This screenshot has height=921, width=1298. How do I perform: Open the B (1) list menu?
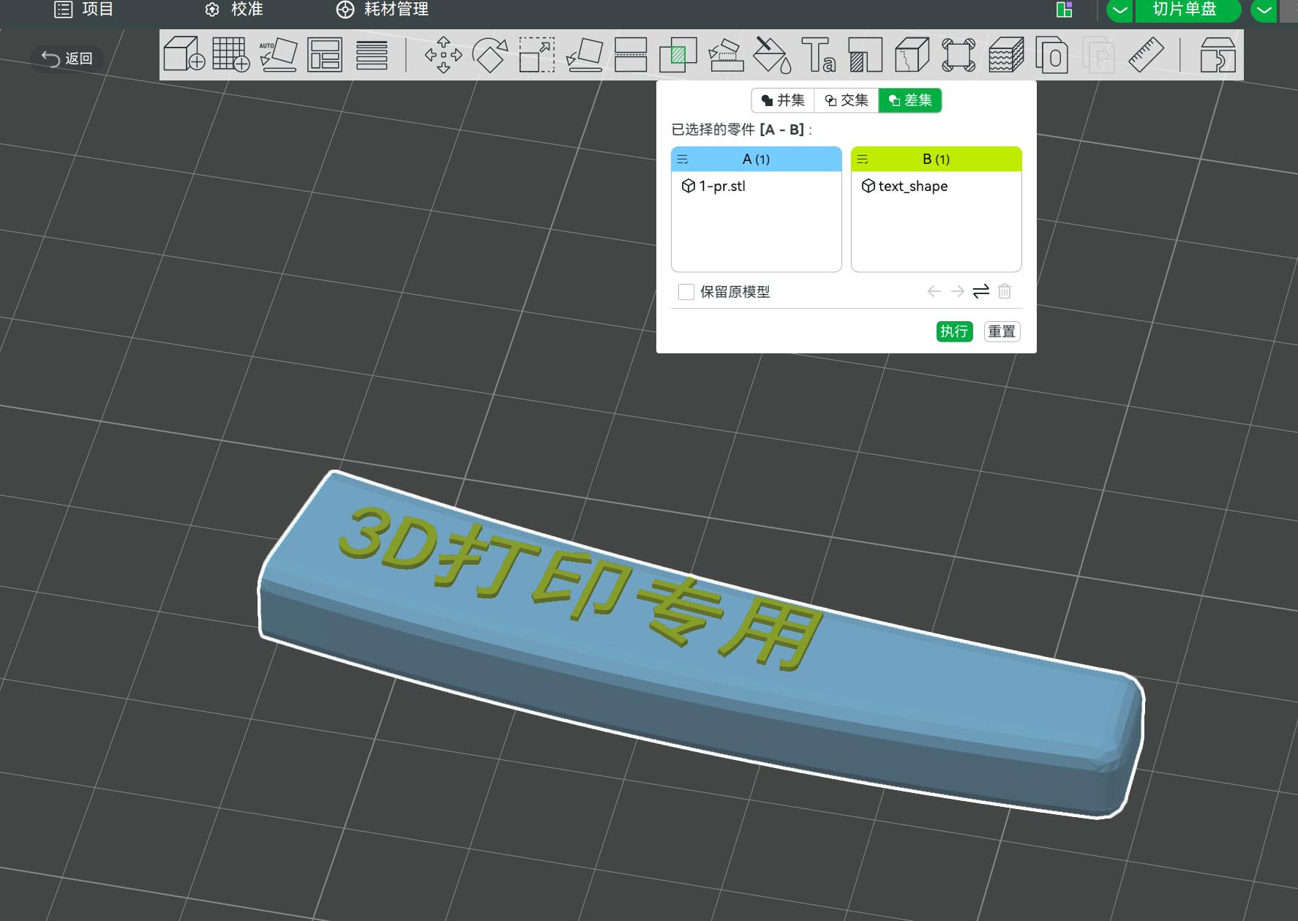(x=863, y=159)
